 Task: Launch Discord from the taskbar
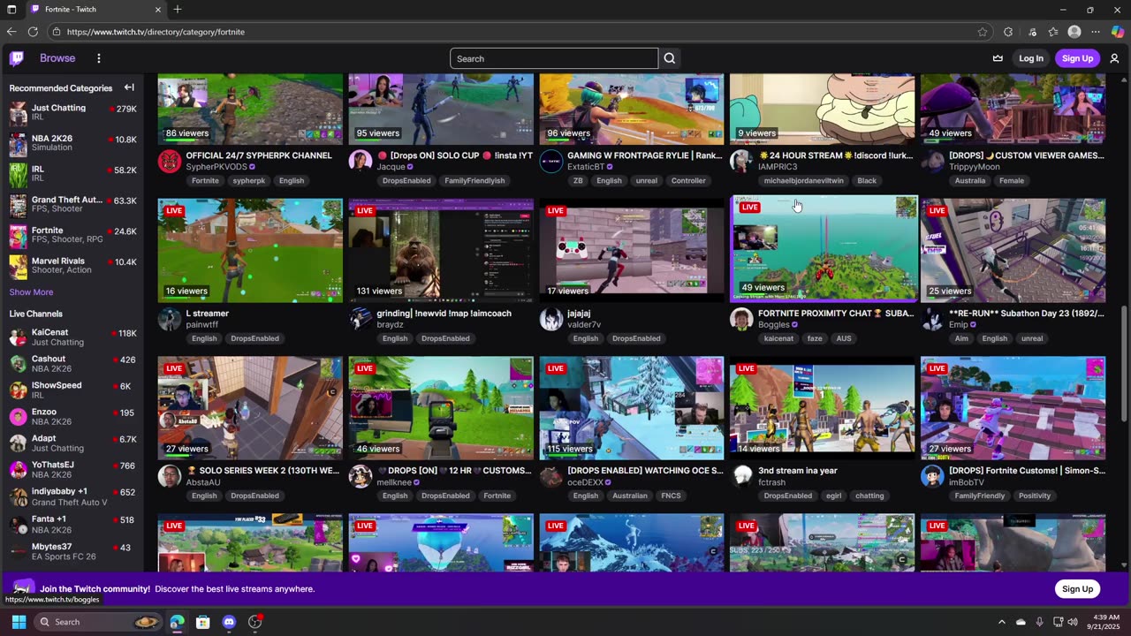click(x=229, y=622)
